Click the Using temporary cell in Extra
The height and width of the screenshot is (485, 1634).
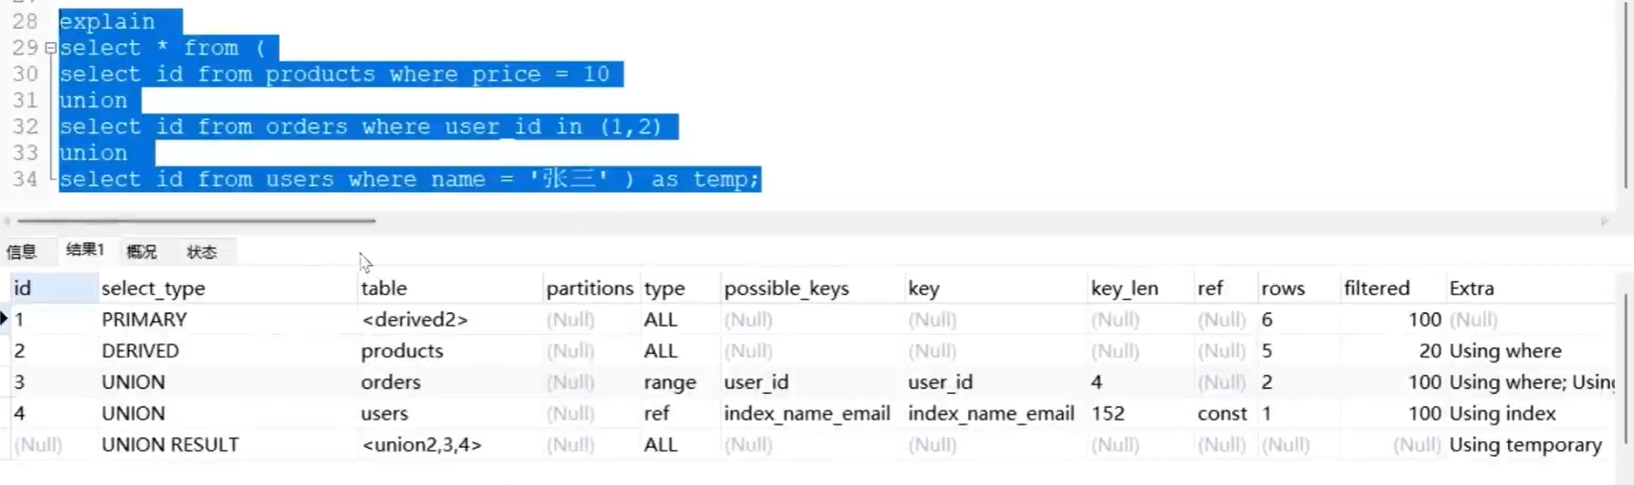[1526, 445]
